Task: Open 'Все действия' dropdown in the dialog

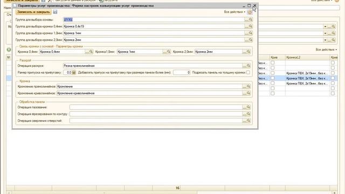Action: [x=234, y=12]
